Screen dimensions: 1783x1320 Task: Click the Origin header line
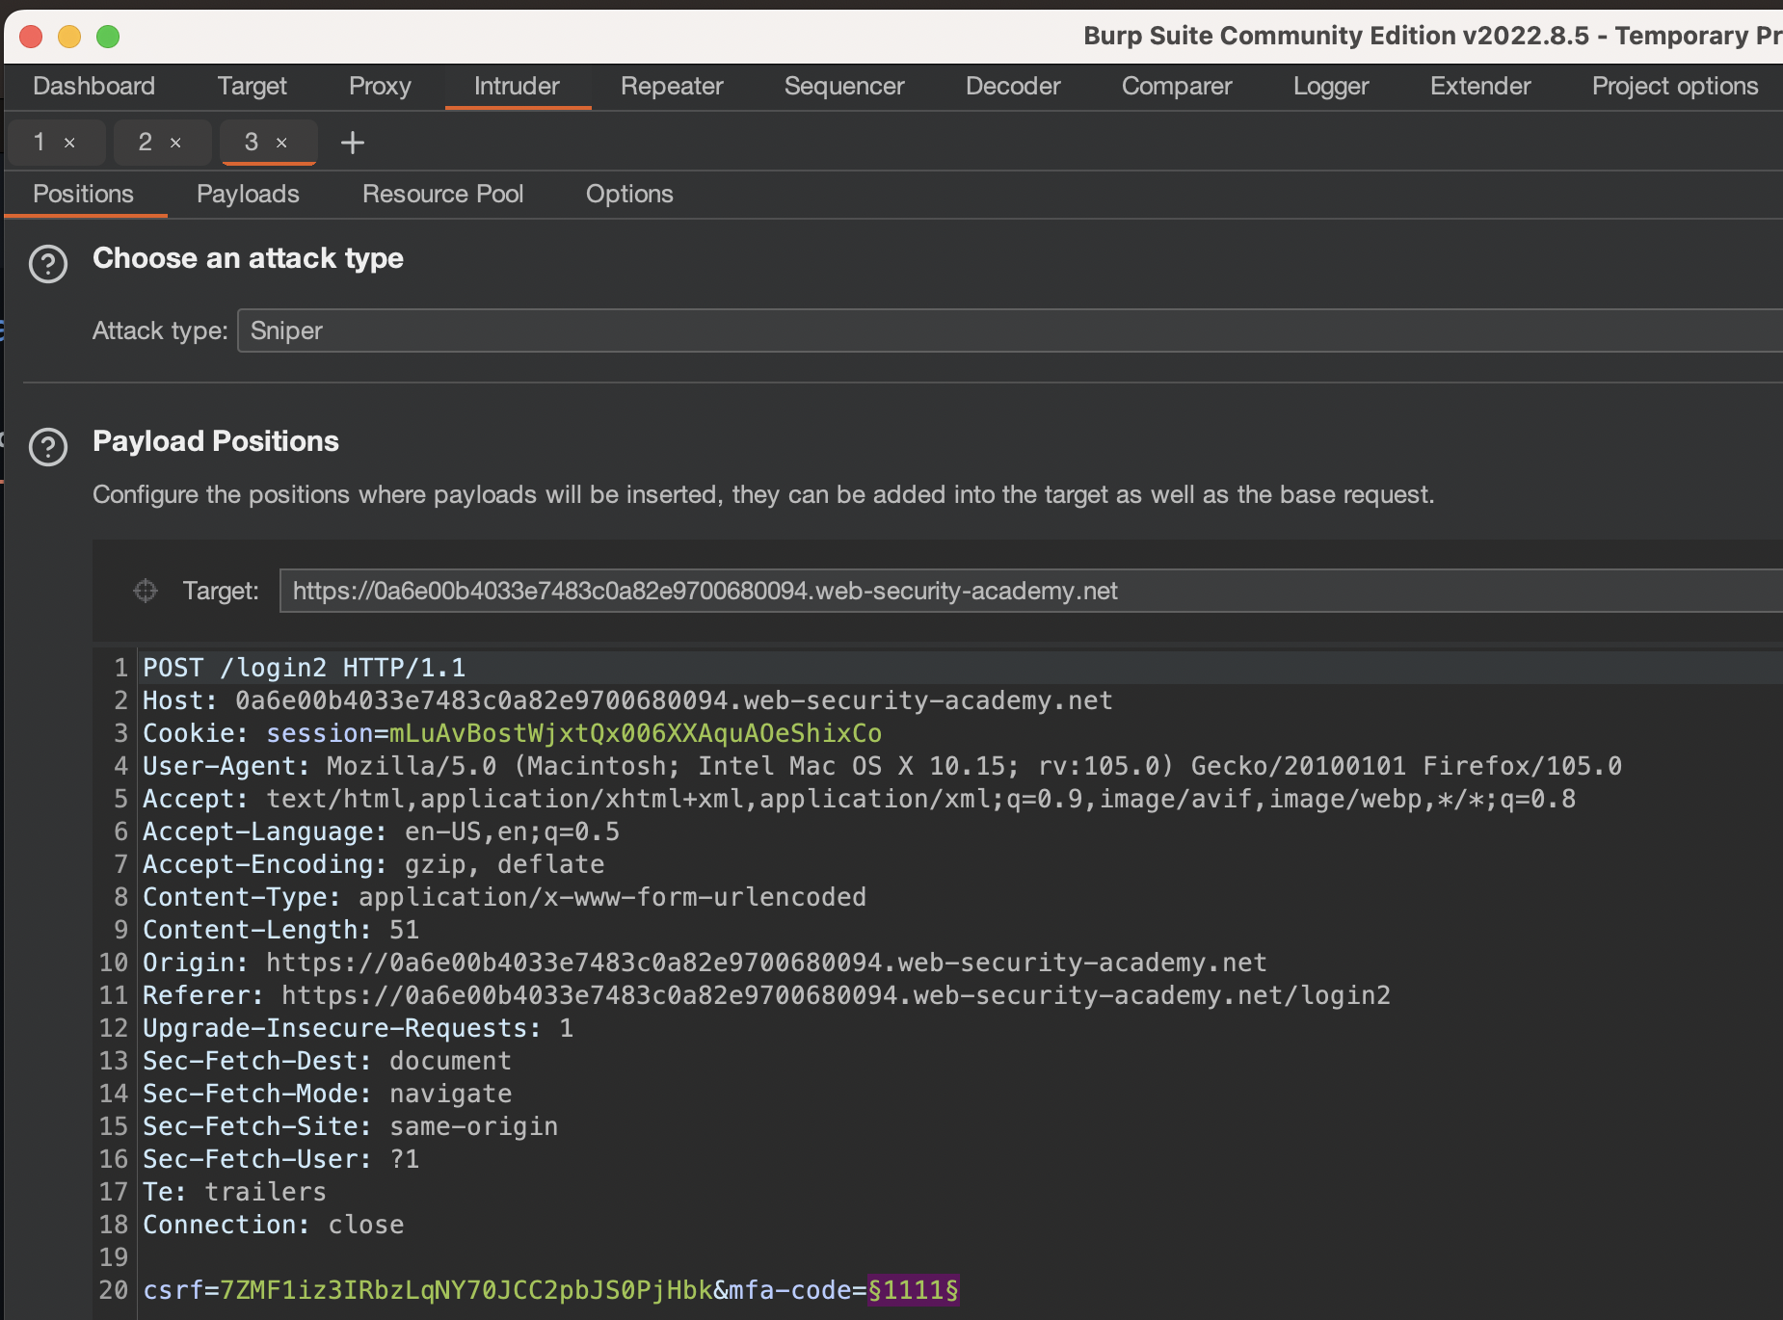coord(705,963)
